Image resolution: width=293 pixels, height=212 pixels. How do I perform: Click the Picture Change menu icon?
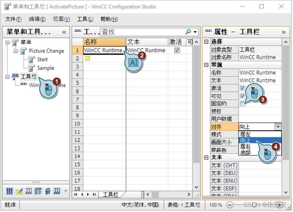(24, 51)
